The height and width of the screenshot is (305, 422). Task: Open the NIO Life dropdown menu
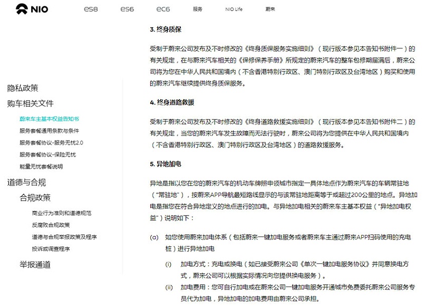[233, 9]
